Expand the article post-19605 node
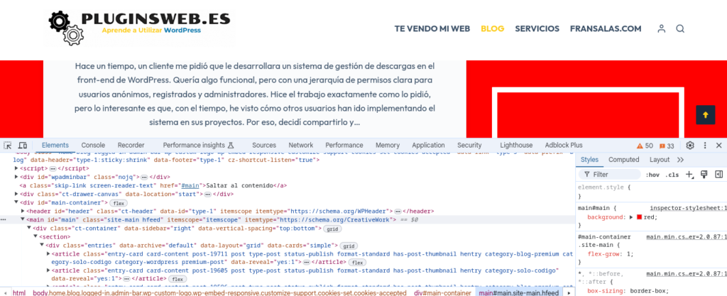 48,270
